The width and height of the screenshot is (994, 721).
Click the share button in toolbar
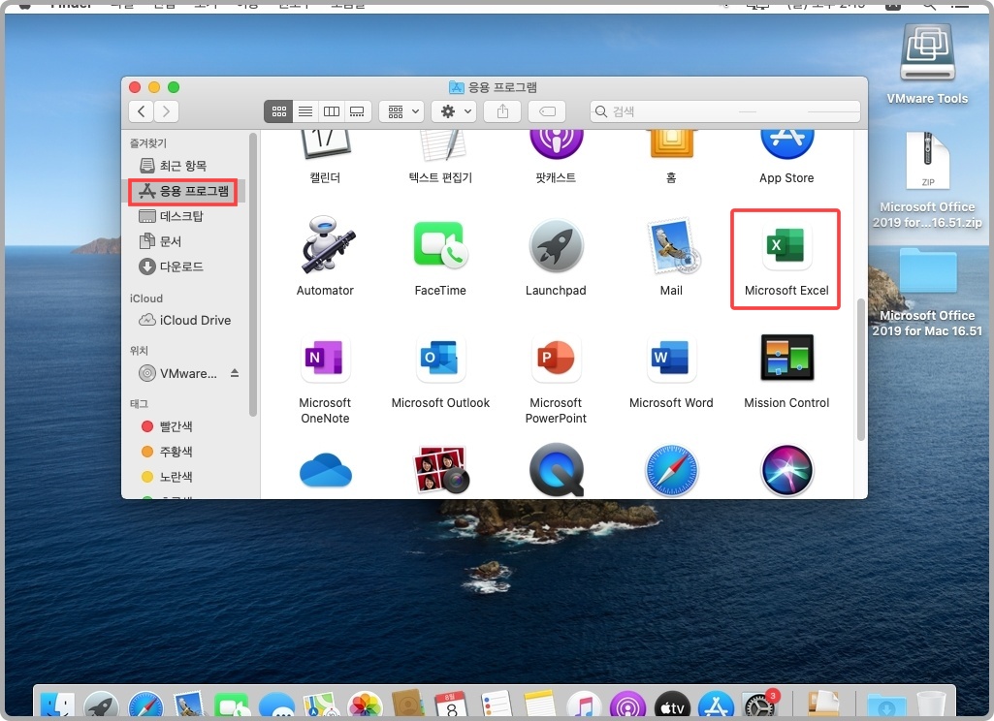tap(502, 111)
